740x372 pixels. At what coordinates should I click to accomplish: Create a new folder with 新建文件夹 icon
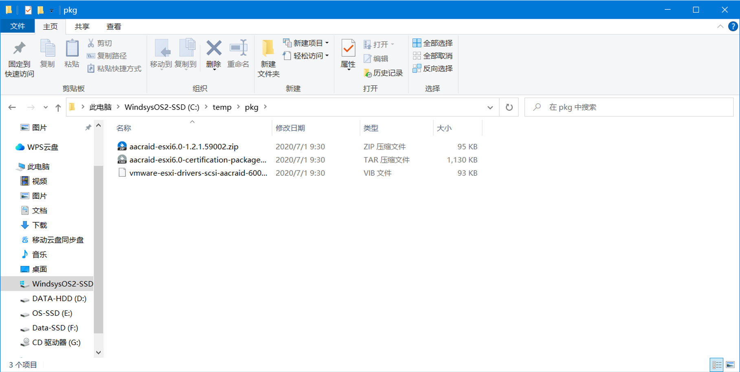[x=268, y=49]
